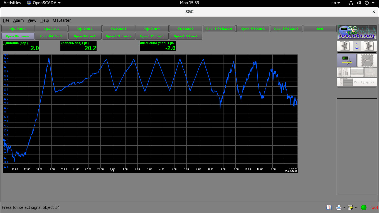The width and height of the screenshot is (379, 213).
Task: Open the Alarm menu
Action: click(18, 20)
